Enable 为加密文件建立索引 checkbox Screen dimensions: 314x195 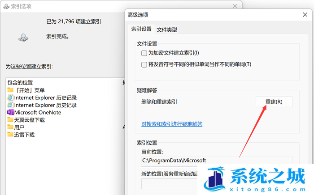click(144, 53)
